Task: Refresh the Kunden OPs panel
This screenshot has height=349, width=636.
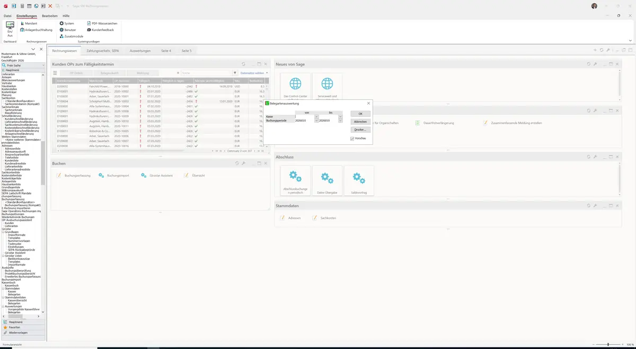Action: pyautogui.click(x=244, y=64)
